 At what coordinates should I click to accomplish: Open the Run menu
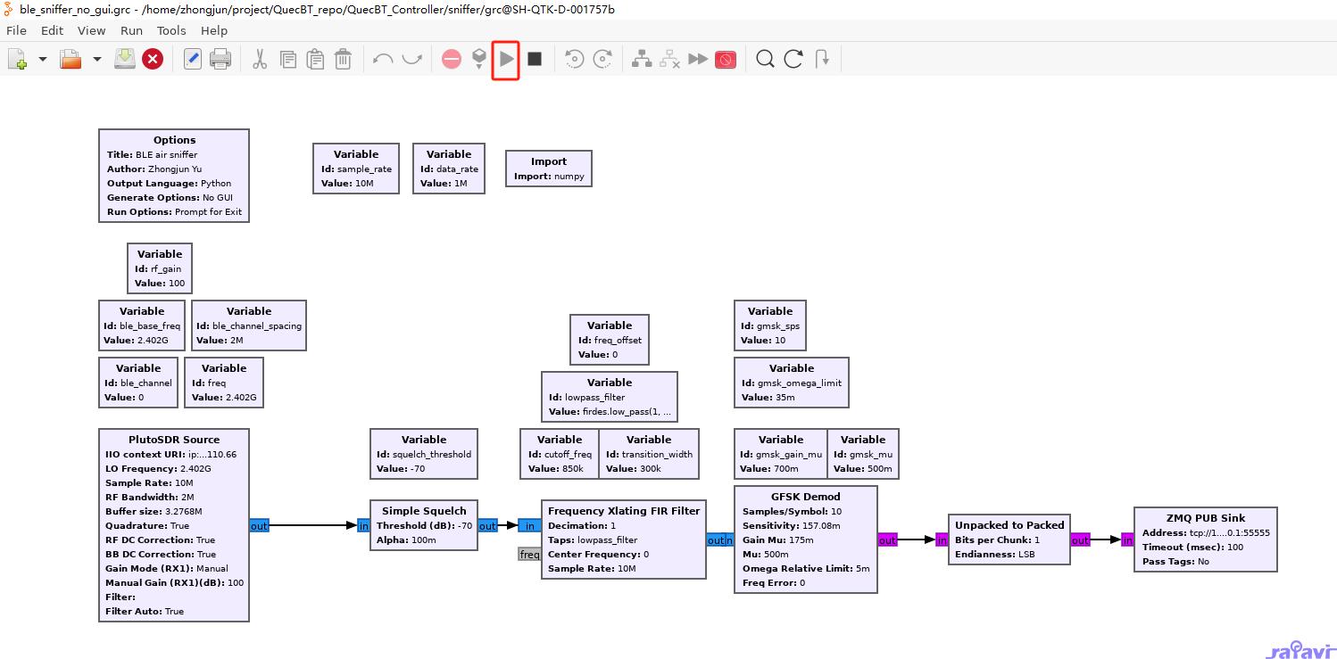[x=131, y=30]
